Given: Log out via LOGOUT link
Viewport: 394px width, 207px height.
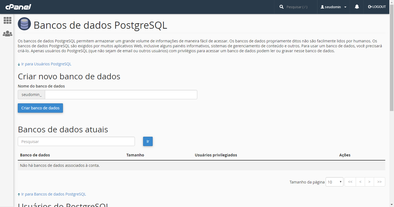Looking at the screenshot, I should coord(377,7).
